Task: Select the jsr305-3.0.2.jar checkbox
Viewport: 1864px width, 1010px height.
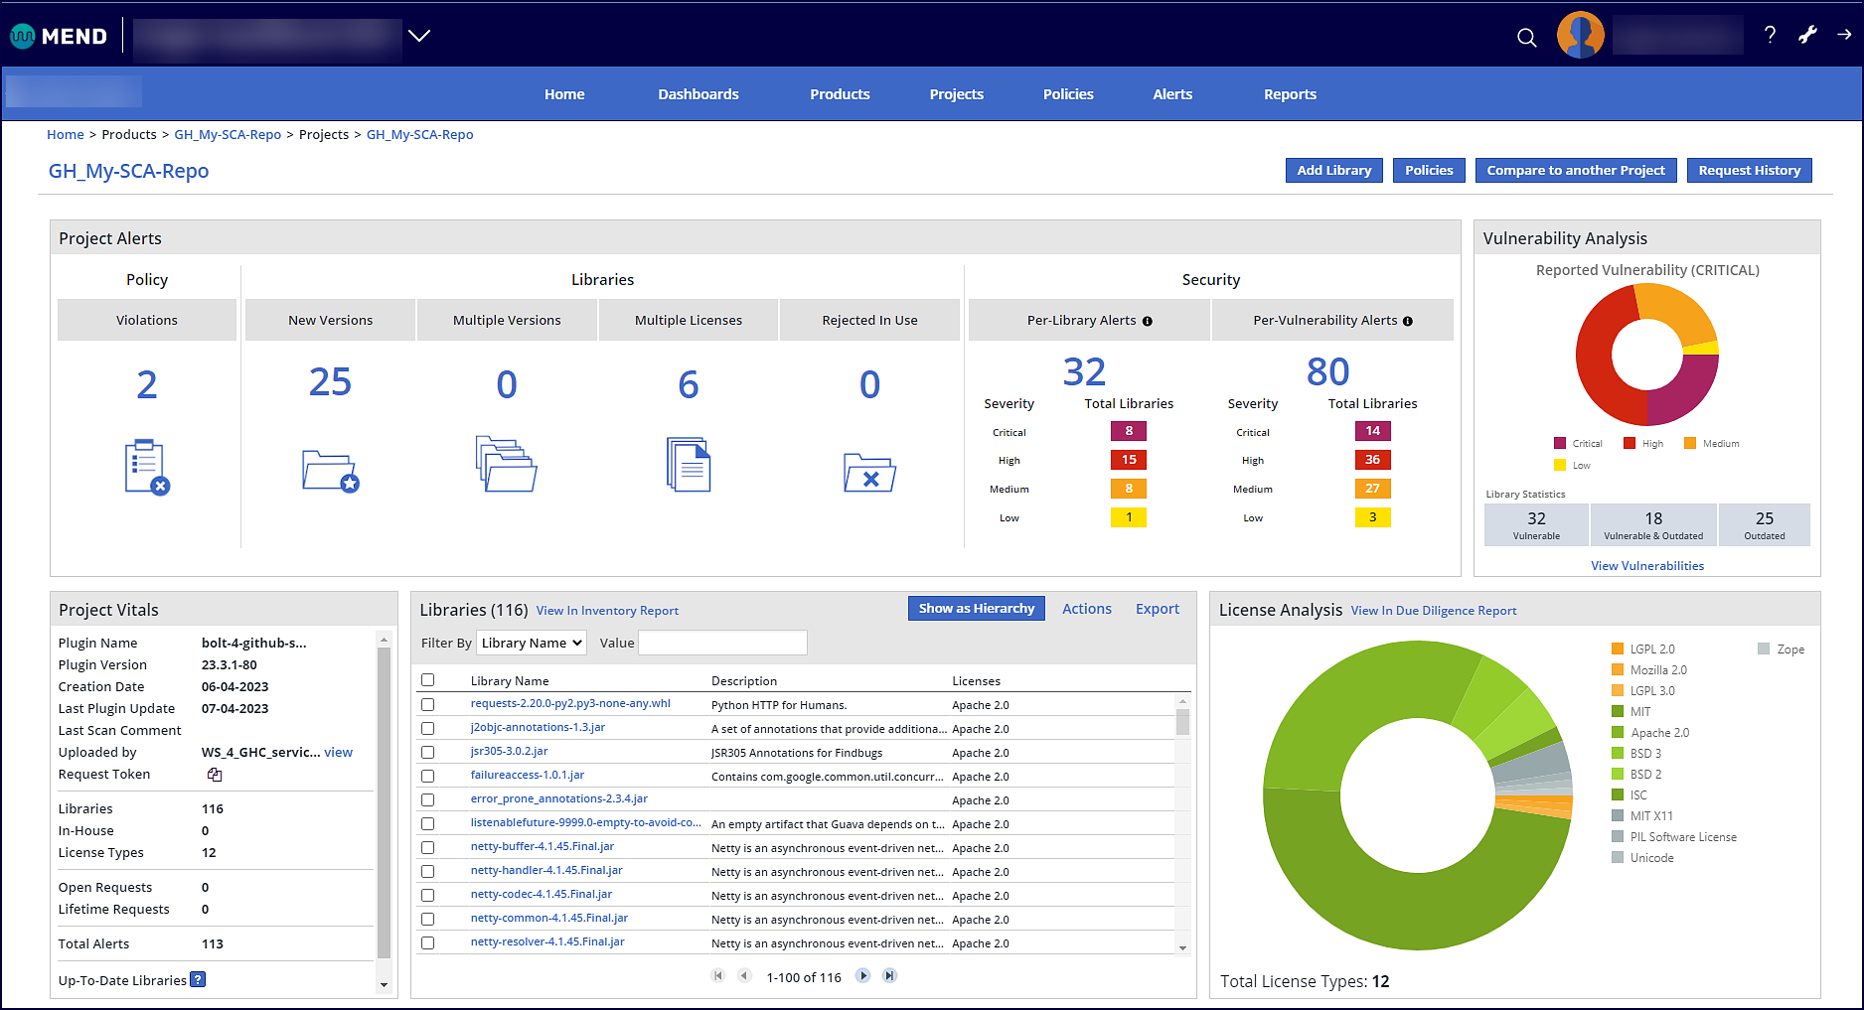Action: (x=428, y=752)
